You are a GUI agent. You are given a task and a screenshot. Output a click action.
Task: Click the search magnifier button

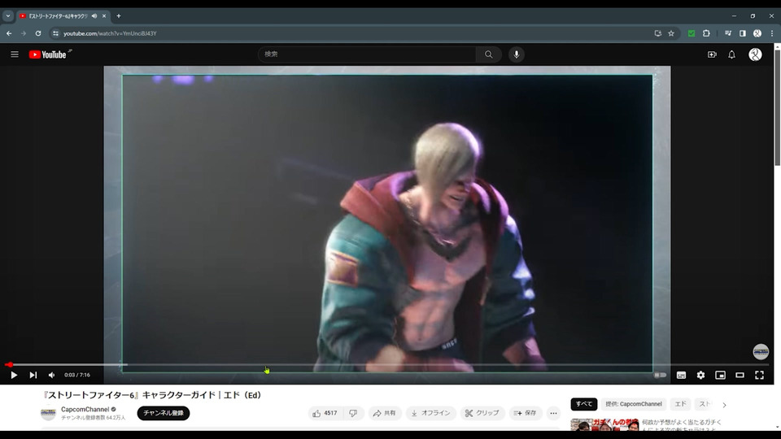pyautogui.click(x=489, y=54)
